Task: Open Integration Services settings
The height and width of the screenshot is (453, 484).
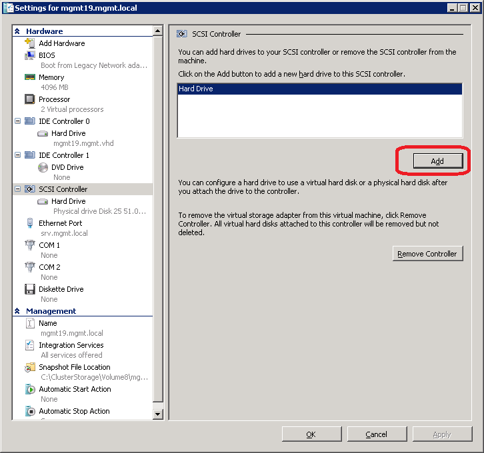Action: pos(71,345)
